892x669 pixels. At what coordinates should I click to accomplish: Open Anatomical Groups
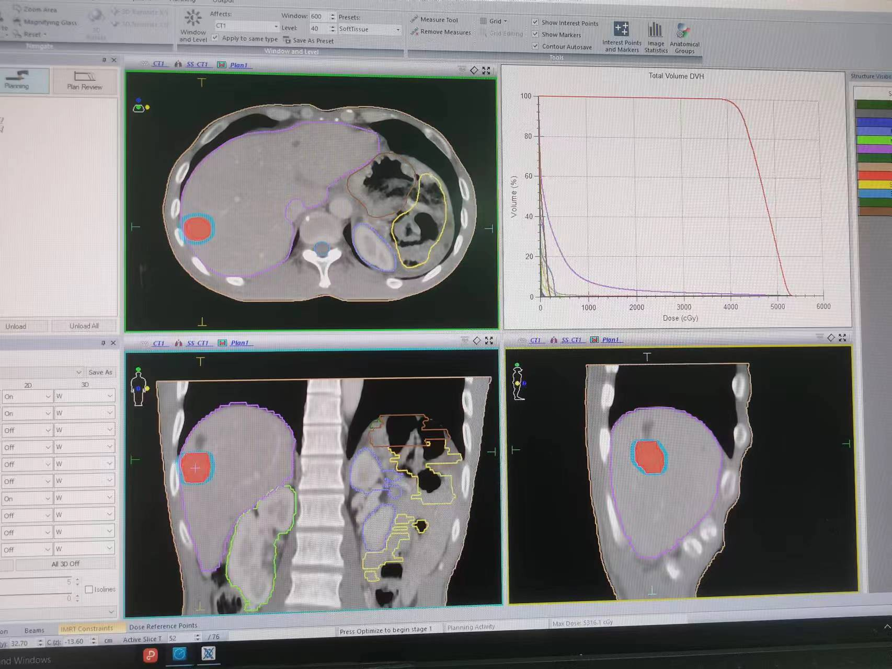pyautogui.click(x=684, y=31)
